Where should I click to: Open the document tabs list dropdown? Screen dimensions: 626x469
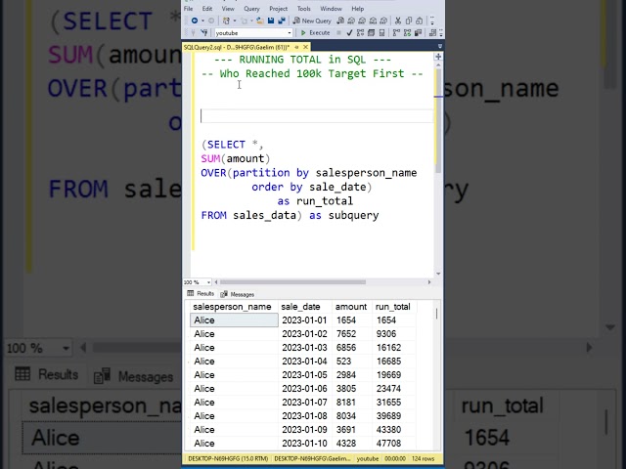(440, 47)
